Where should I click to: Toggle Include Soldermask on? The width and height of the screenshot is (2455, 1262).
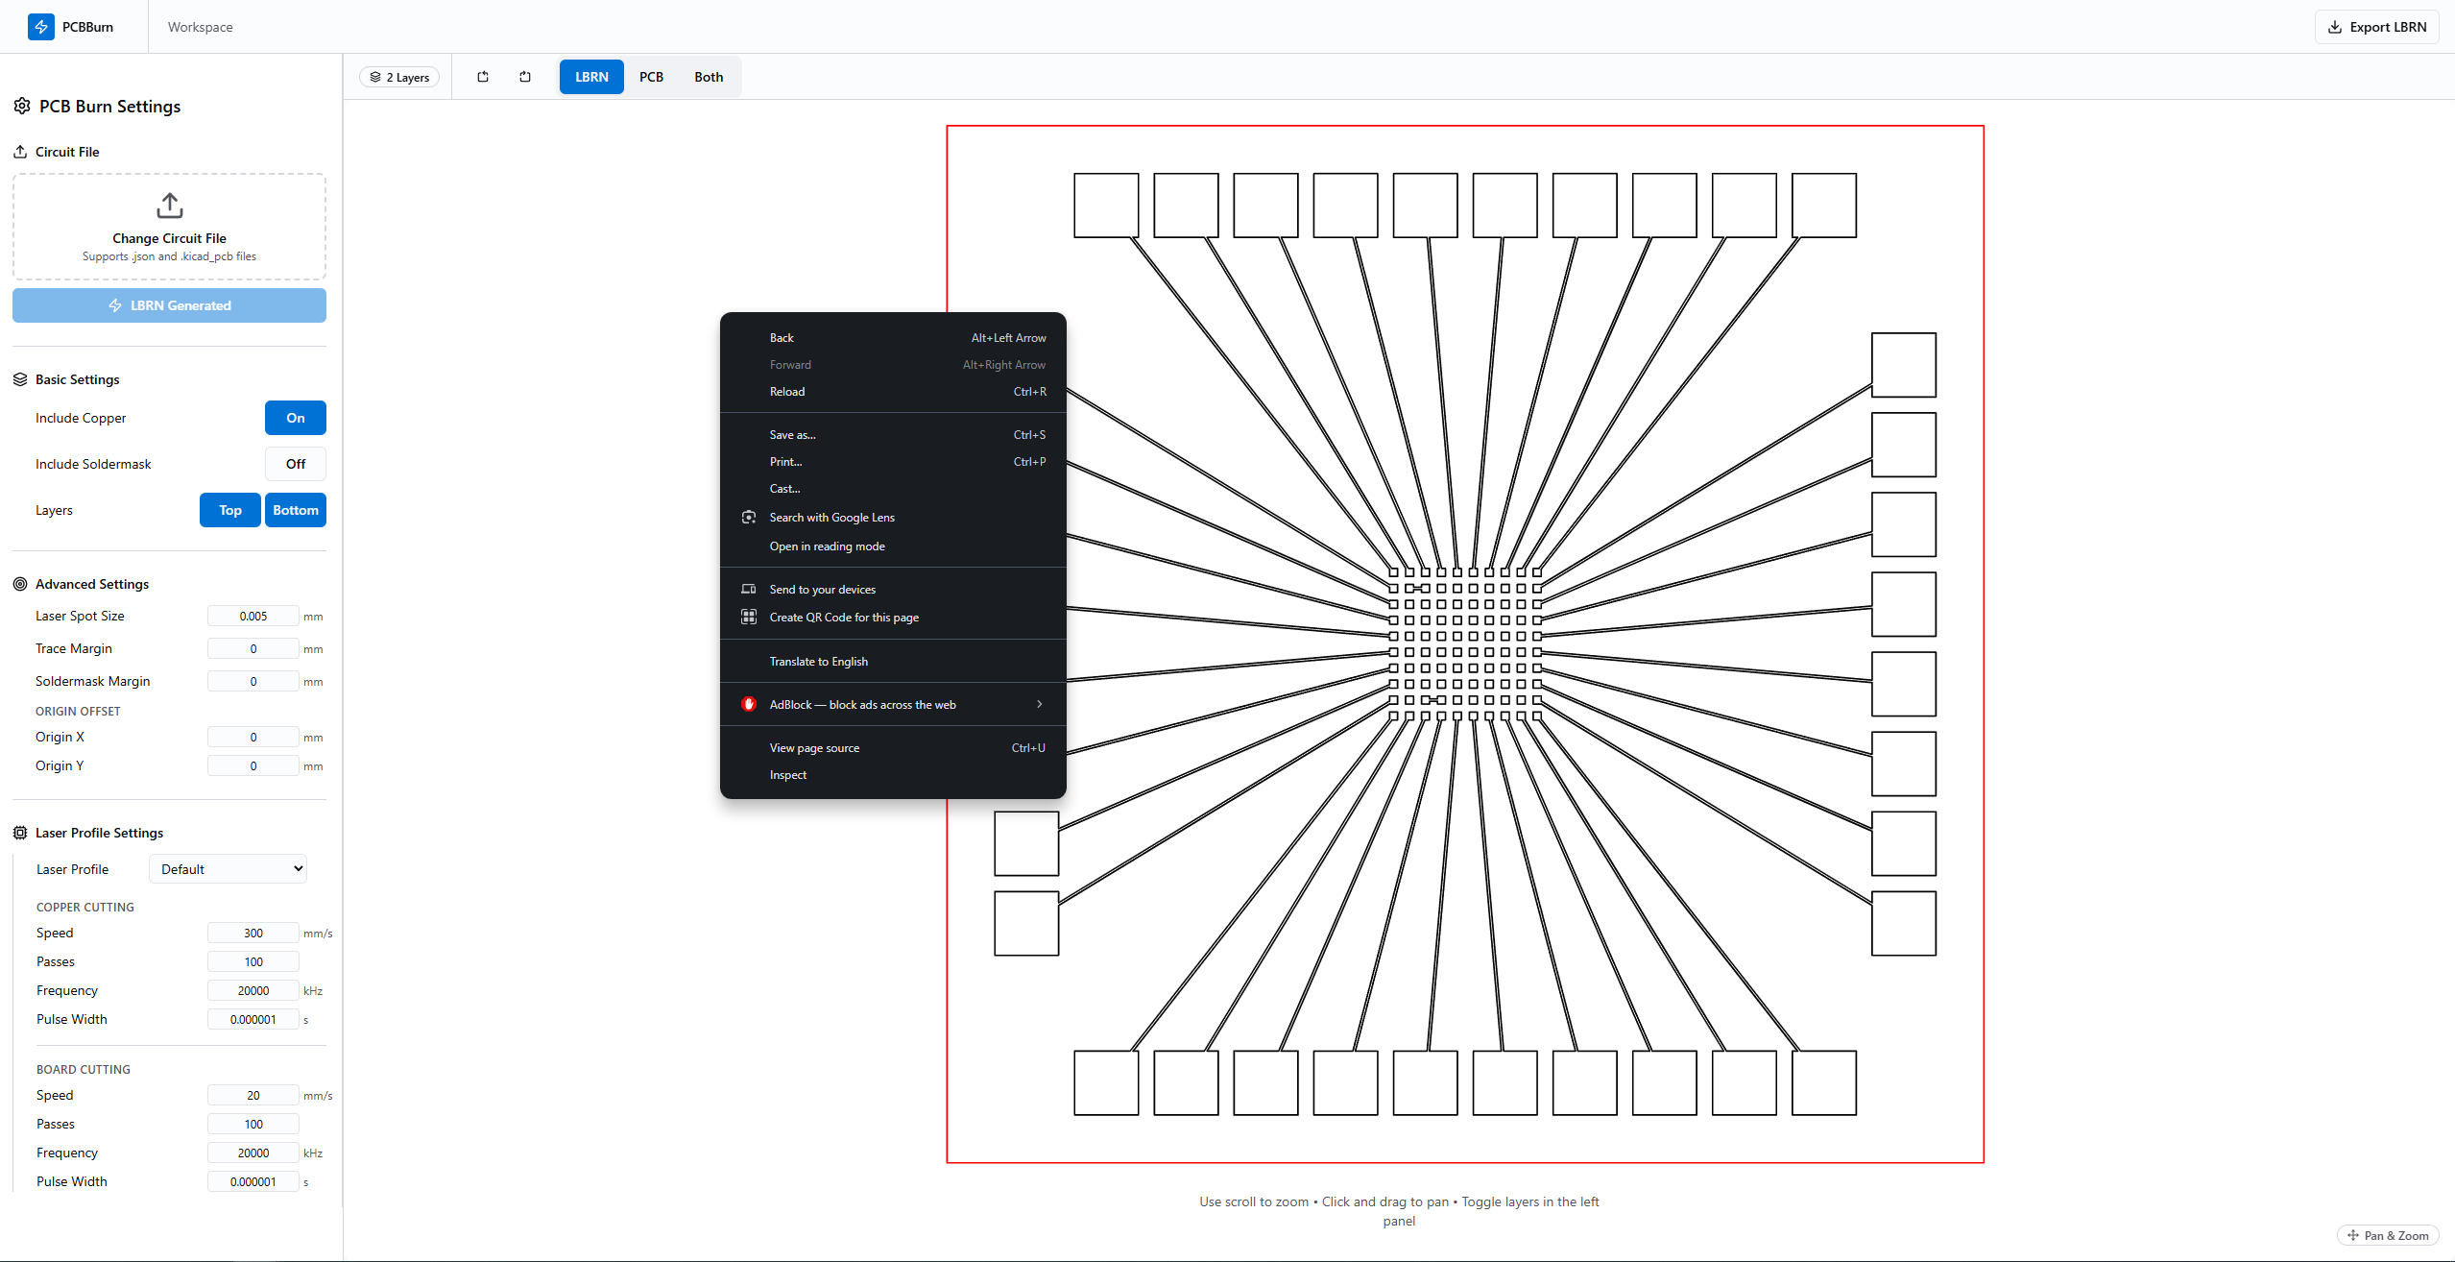[x=295, y=464]
